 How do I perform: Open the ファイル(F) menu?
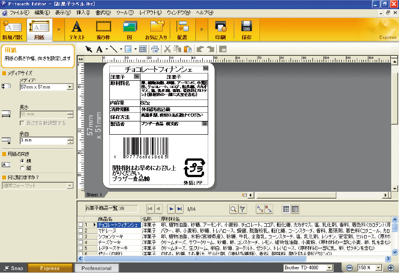19,12
